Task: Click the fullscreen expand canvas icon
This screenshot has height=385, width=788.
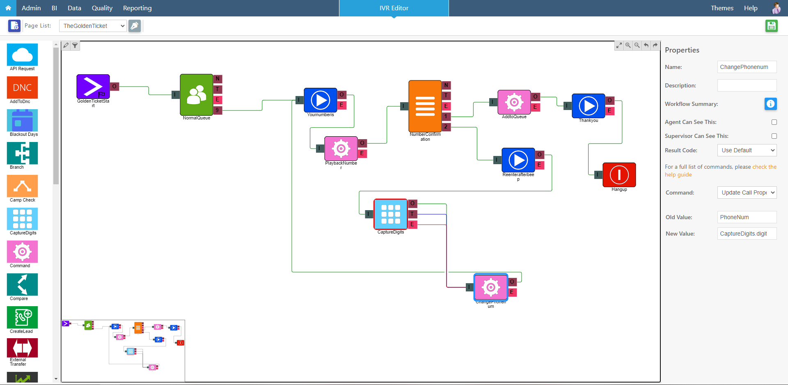Action: [x=619, y=46]
